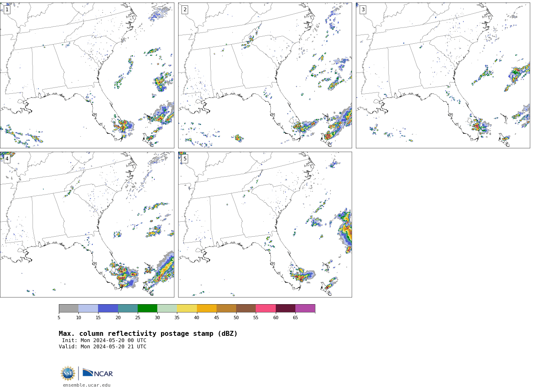Viewport: 534px width, 390px height.
Task: Click the teal 20-25 dBZ swatch
Action: click(x=128, y=308)
